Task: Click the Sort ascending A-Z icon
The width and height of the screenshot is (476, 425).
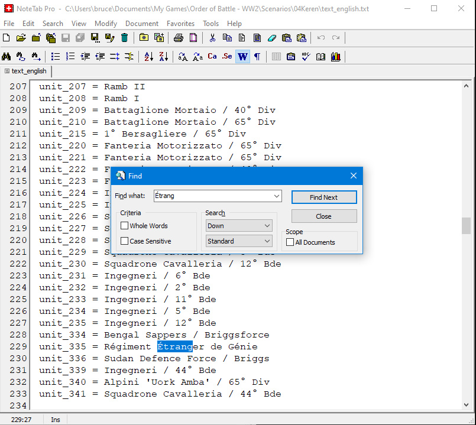Action: [x=148, y=57]
